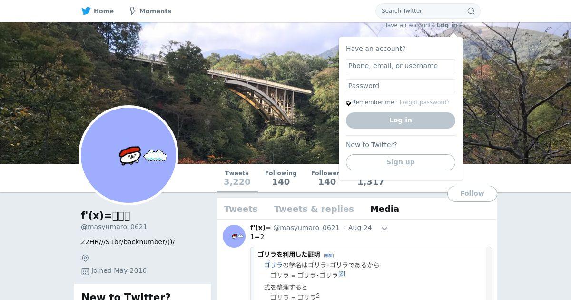
Task: Focus the Phone, email, or username field
Action: [401, 66]
